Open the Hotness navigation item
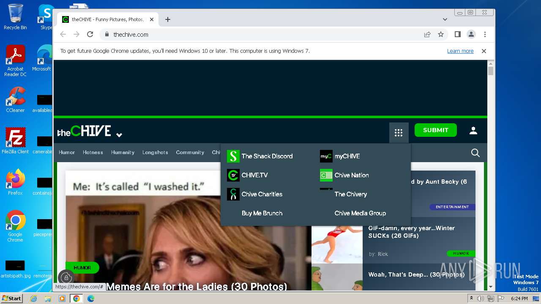The width and height of the screenshot is (541, 304). tap(93, 152)
